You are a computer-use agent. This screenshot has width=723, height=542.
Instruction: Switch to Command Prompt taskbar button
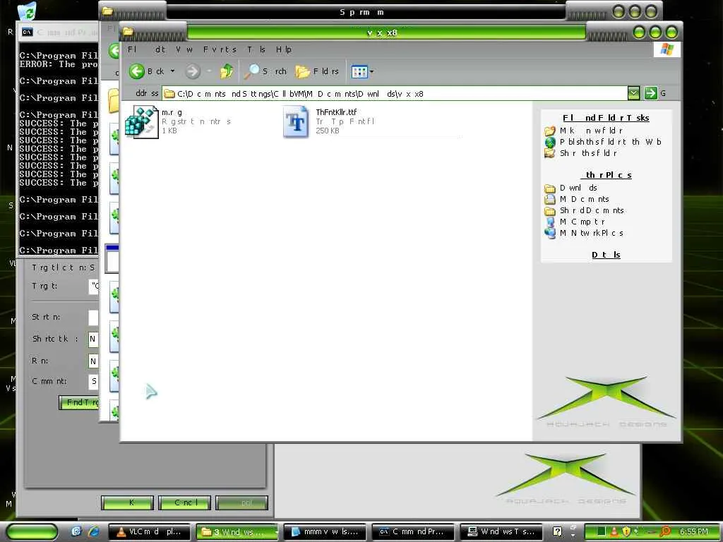pos(412,532)
